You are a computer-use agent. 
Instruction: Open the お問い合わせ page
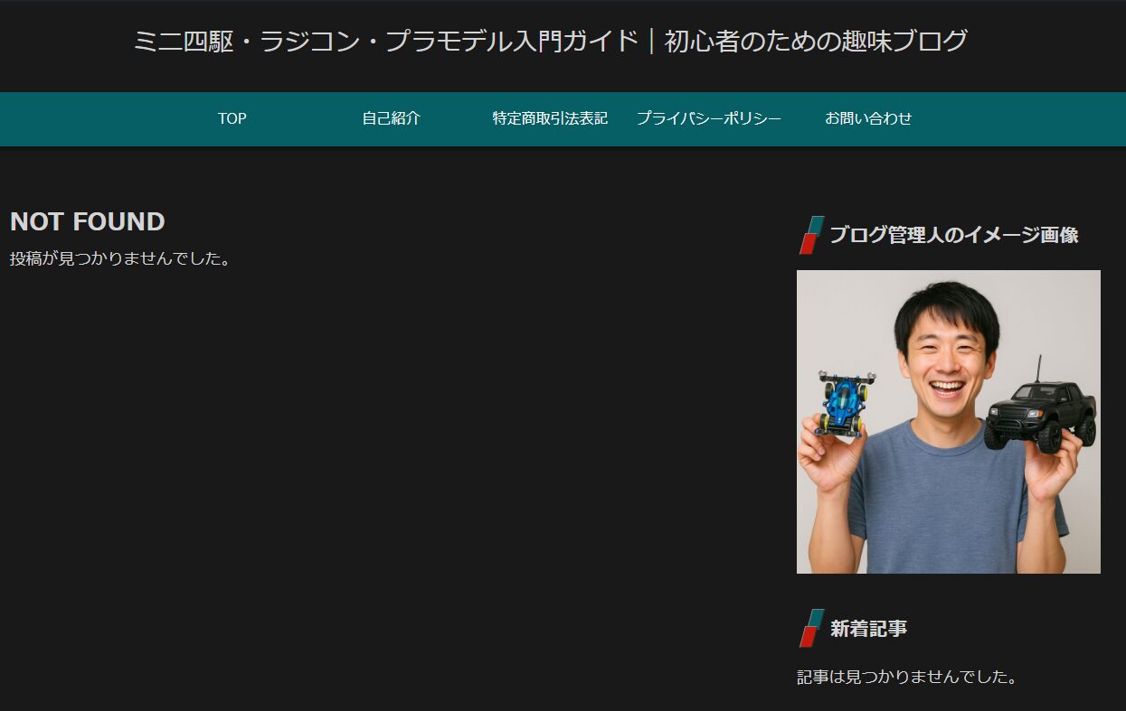pos(868,118)
